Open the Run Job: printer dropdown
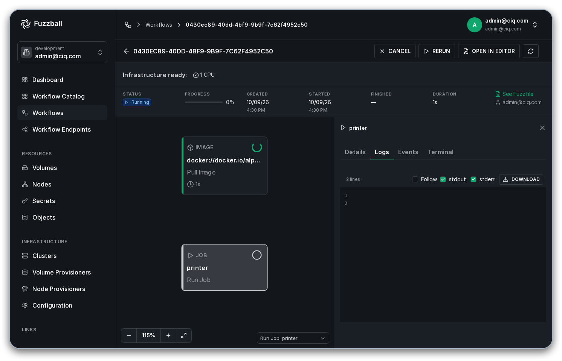Image resolution: width=562 pixels, height=361 pixels. click(293, 338)
